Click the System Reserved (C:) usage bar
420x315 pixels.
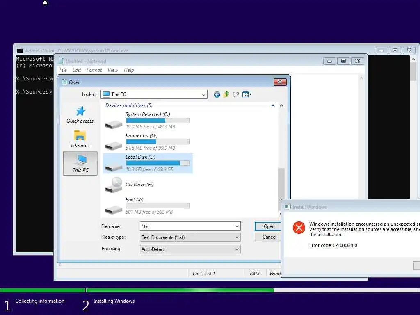tap(158, 121)
